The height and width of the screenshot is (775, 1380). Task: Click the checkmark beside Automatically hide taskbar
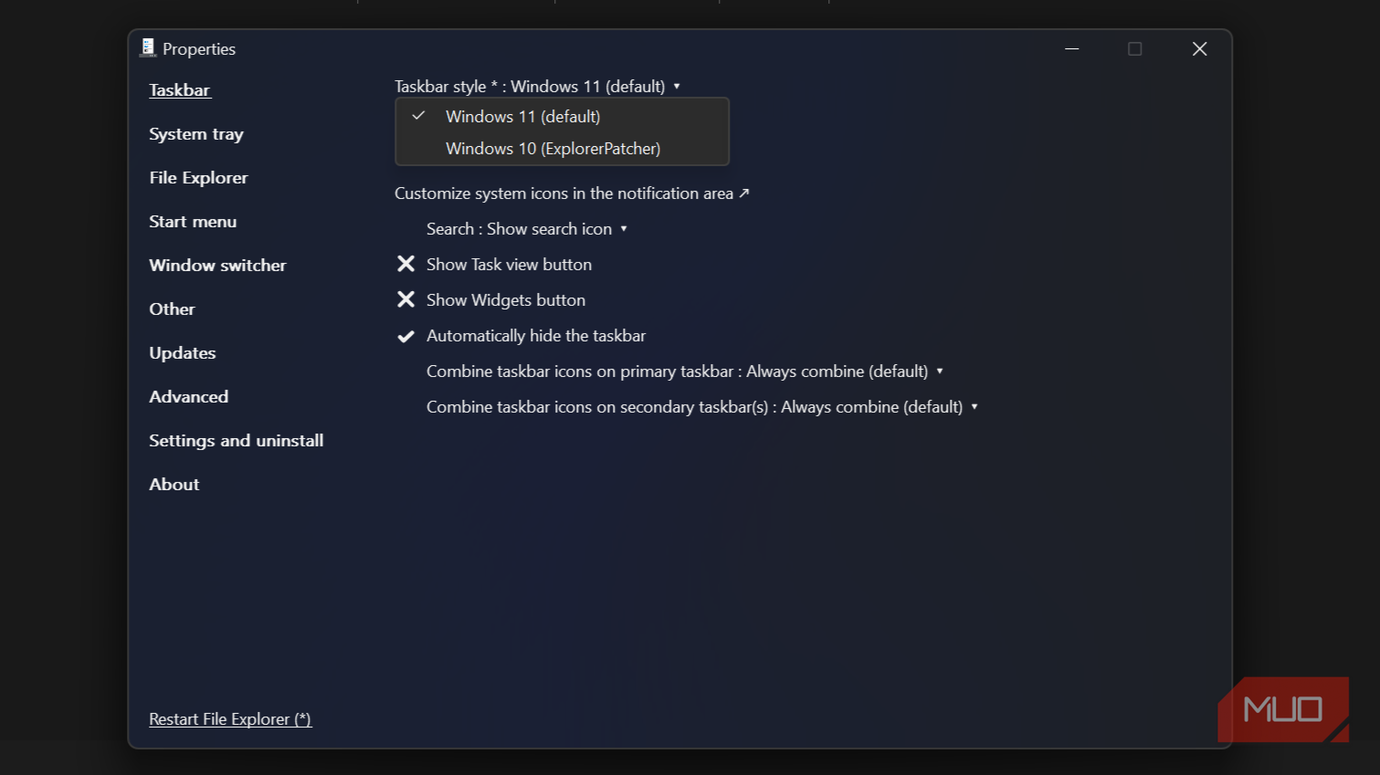pyautogui.click(x=406, y=336)
